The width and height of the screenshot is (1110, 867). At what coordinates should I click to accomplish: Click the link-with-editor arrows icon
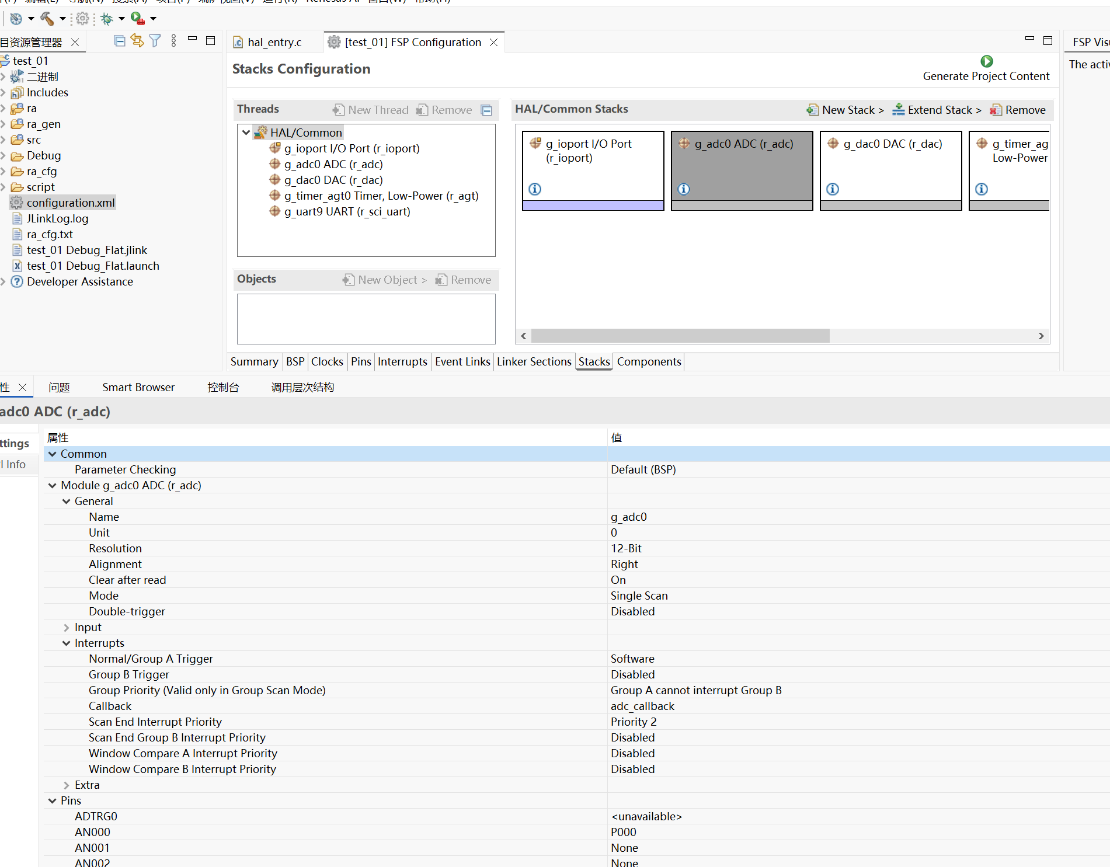137,41
